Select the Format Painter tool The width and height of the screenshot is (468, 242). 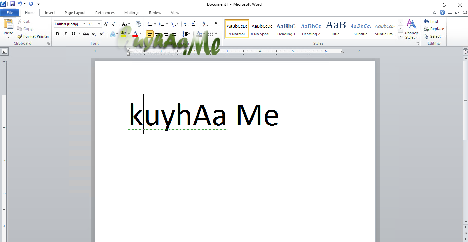(x=33, y=36)
